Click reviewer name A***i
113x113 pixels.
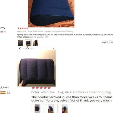pyautogui.click(x=4, y=88)
